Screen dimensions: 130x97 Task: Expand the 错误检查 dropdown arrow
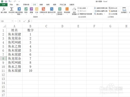119,11
